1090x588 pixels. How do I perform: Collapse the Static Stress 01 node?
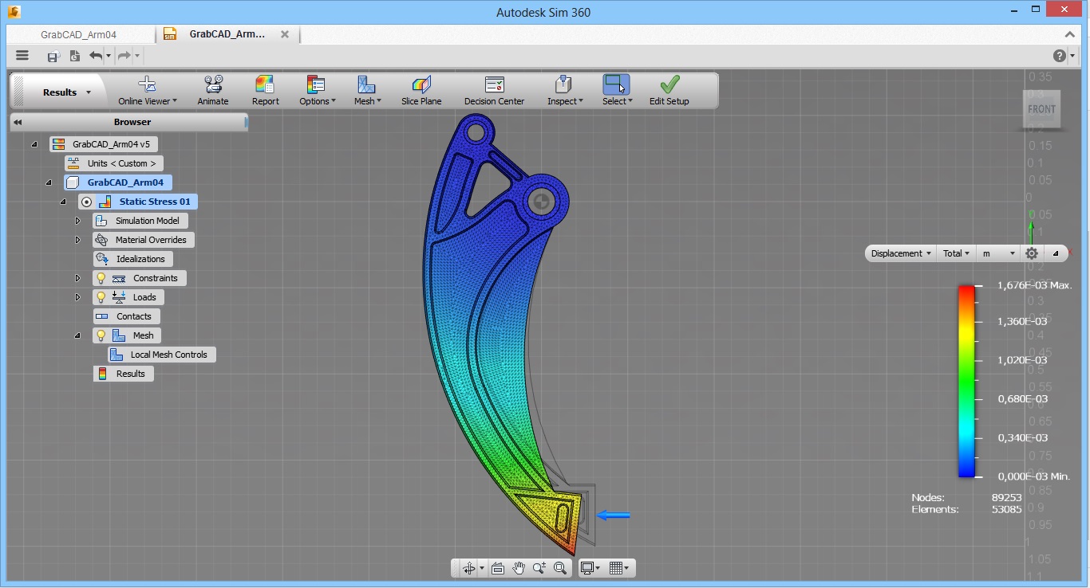[63, 202]
